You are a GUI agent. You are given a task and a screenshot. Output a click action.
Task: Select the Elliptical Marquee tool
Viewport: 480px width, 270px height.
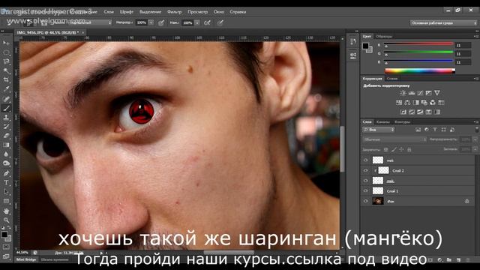6,52
